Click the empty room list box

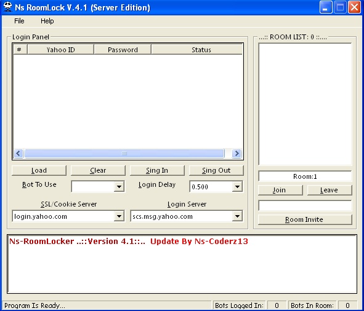[x=305, y=104]
